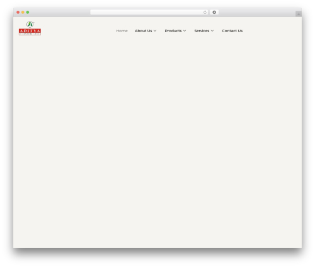Click the Aditya logo

coord(30,28)
